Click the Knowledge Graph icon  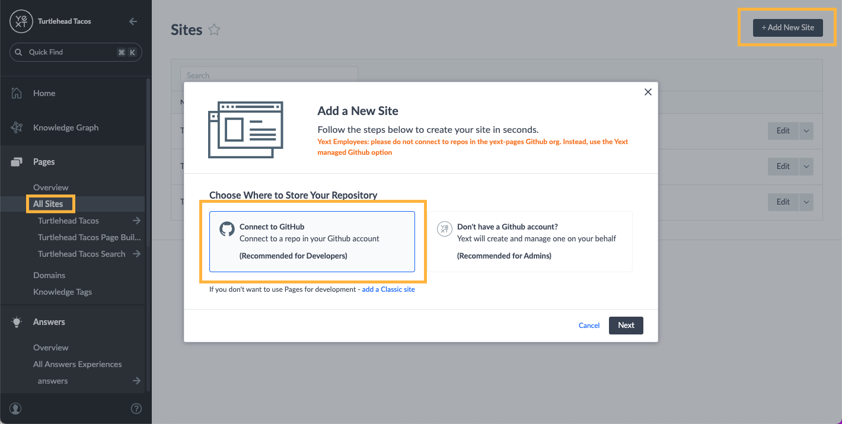pos(17,127)
